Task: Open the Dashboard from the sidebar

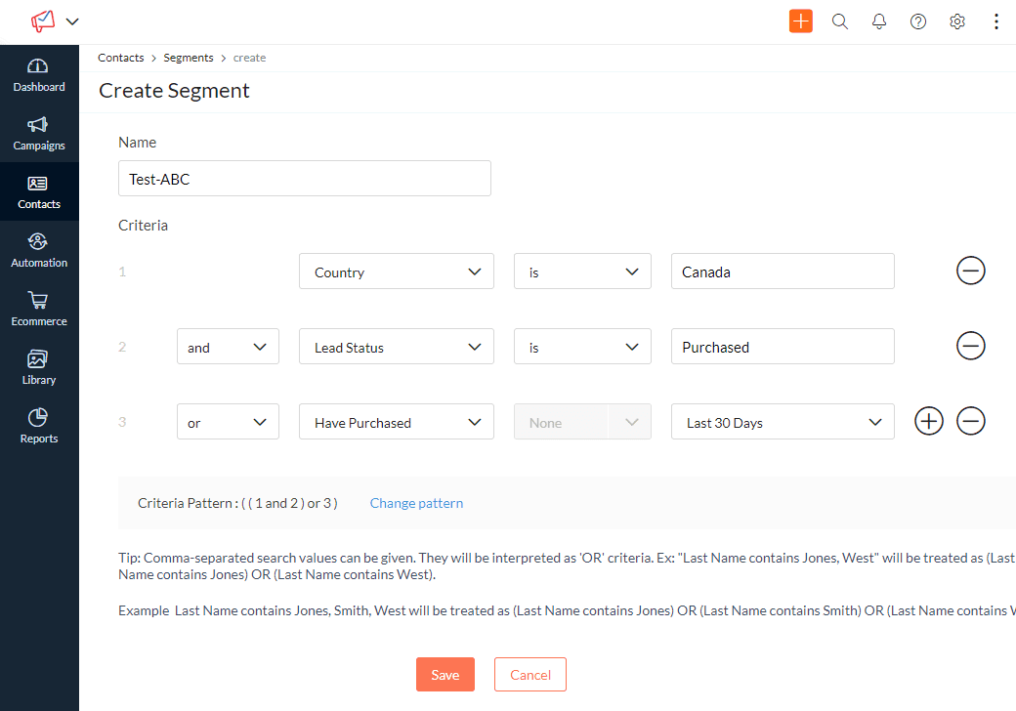Action: [38, 73]
